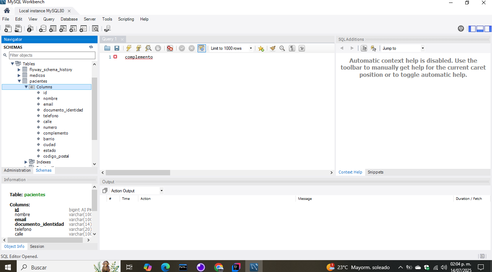Expand medicos table node
Screen dimensions: 492x272
click(19, 75)
